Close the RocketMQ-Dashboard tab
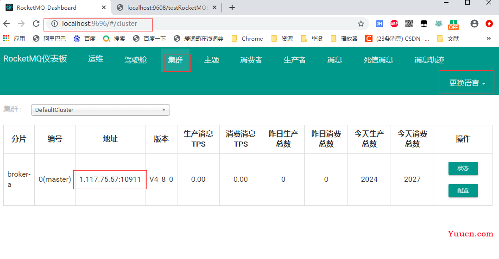The image size is (499, 259). [x=104, y=7]
